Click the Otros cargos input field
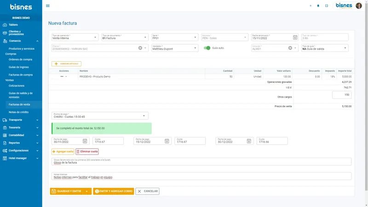Screen dimensions: 368x207 click(342, 95)
